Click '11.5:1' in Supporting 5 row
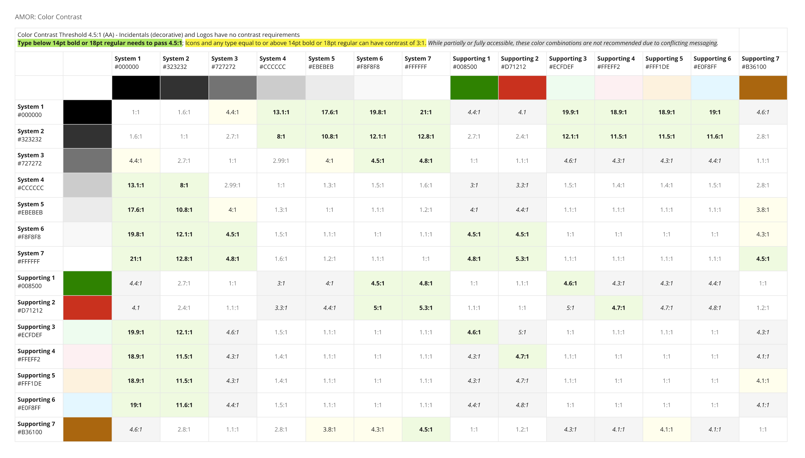805x458 pixels. pyautogui.click(x=184, y=381)
